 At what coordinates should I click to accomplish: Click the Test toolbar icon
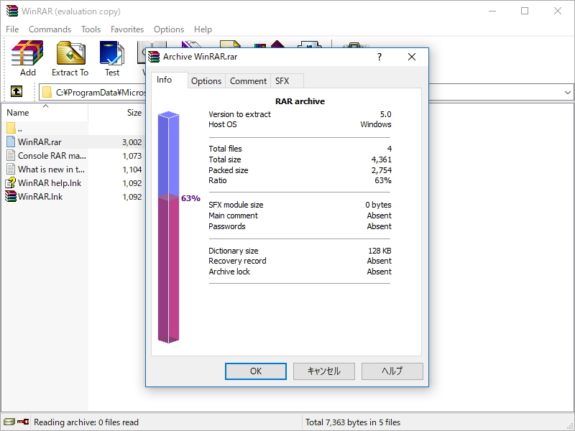(112, 52)
